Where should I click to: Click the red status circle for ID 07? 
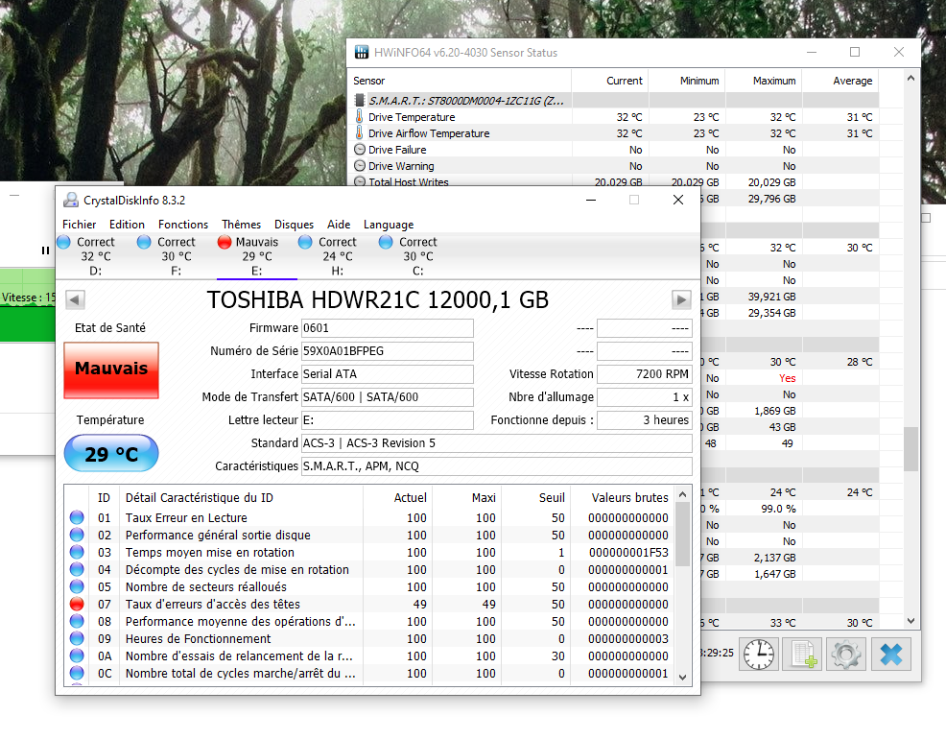(77, 604)
